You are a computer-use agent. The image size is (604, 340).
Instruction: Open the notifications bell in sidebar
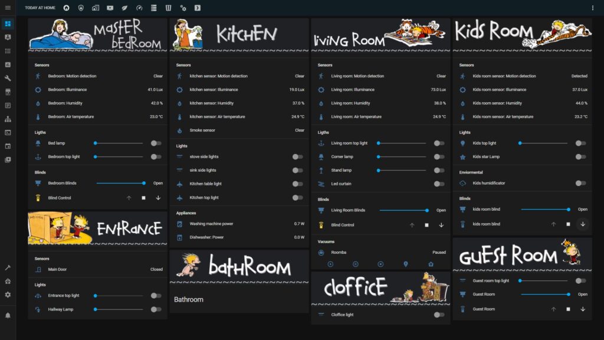click(8, 315)
